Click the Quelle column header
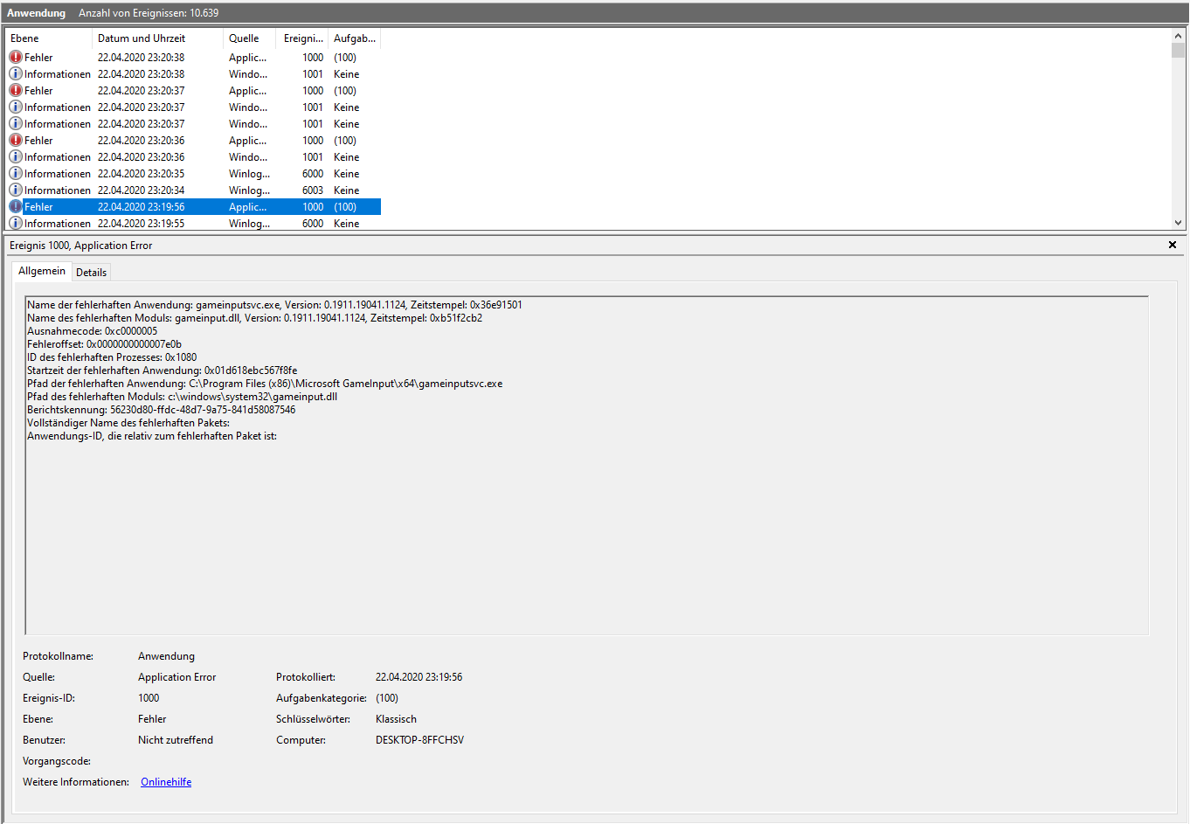The height and width of the screenshot is (824, 1190). point(250,38)
